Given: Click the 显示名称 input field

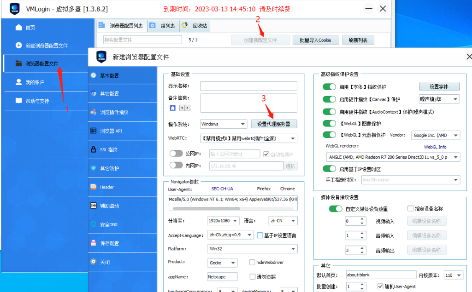Looking at the screenshot, I should (248, 86).
